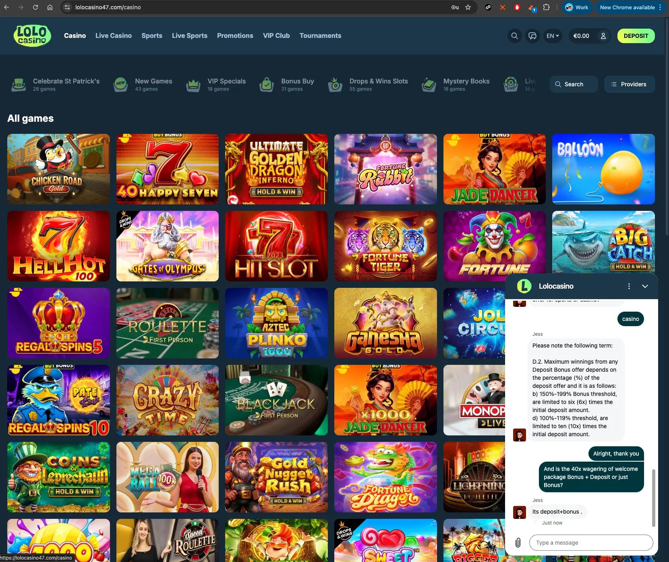Open the Promotions page
The height and width of the screenshot is (562, 669).
235,35
